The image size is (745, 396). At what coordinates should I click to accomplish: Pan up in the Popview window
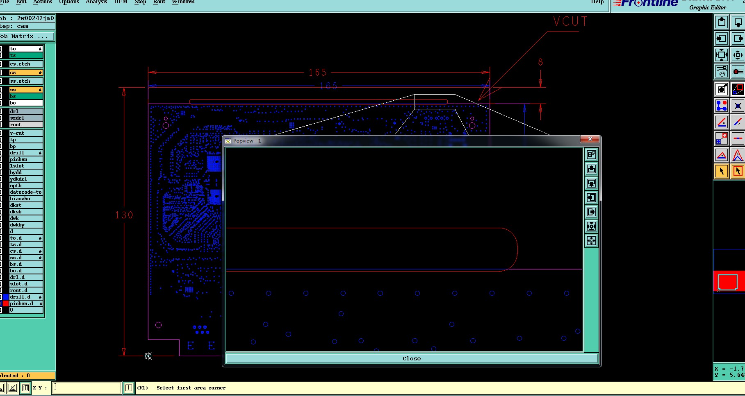coord(591,169)
